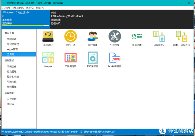Open the hosts编辑器 hosts editor
Screen dimensions: 195x136
coord(115,60)
